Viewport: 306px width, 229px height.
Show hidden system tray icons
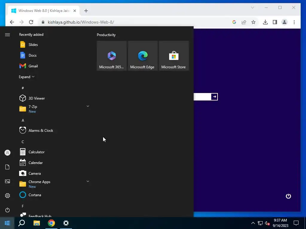253,223
